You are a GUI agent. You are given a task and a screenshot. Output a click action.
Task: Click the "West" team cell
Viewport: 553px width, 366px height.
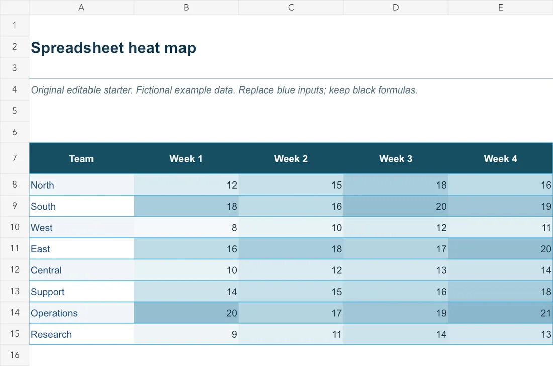pyautogui.click(x=81, y=227)
